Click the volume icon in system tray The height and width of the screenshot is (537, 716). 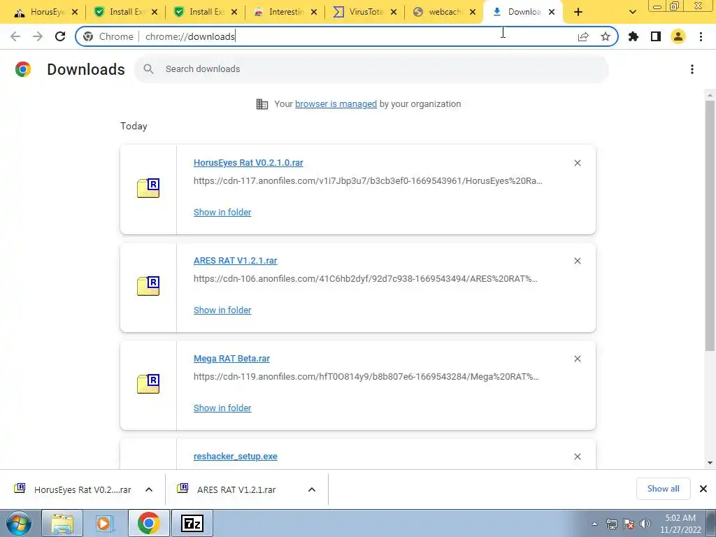645,524
